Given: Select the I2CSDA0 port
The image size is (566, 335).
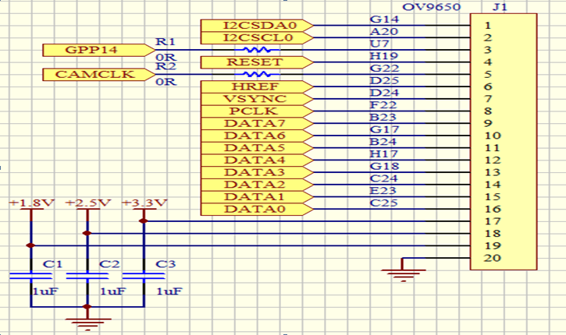Looking at the screenshot, I should [257, 26].
